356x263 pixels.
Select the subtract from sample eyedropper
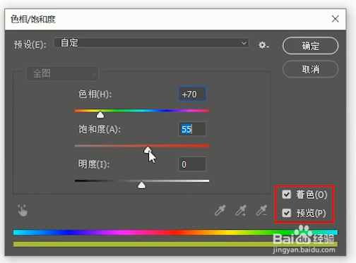click(261, 210)
